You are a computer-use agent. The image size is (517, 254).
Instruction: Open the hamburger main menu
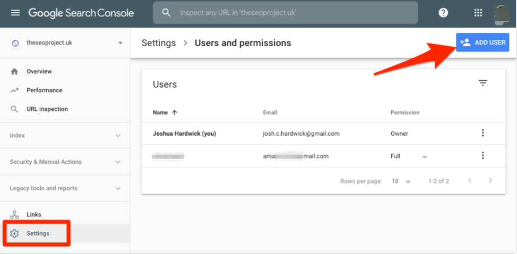coord(15,13)
